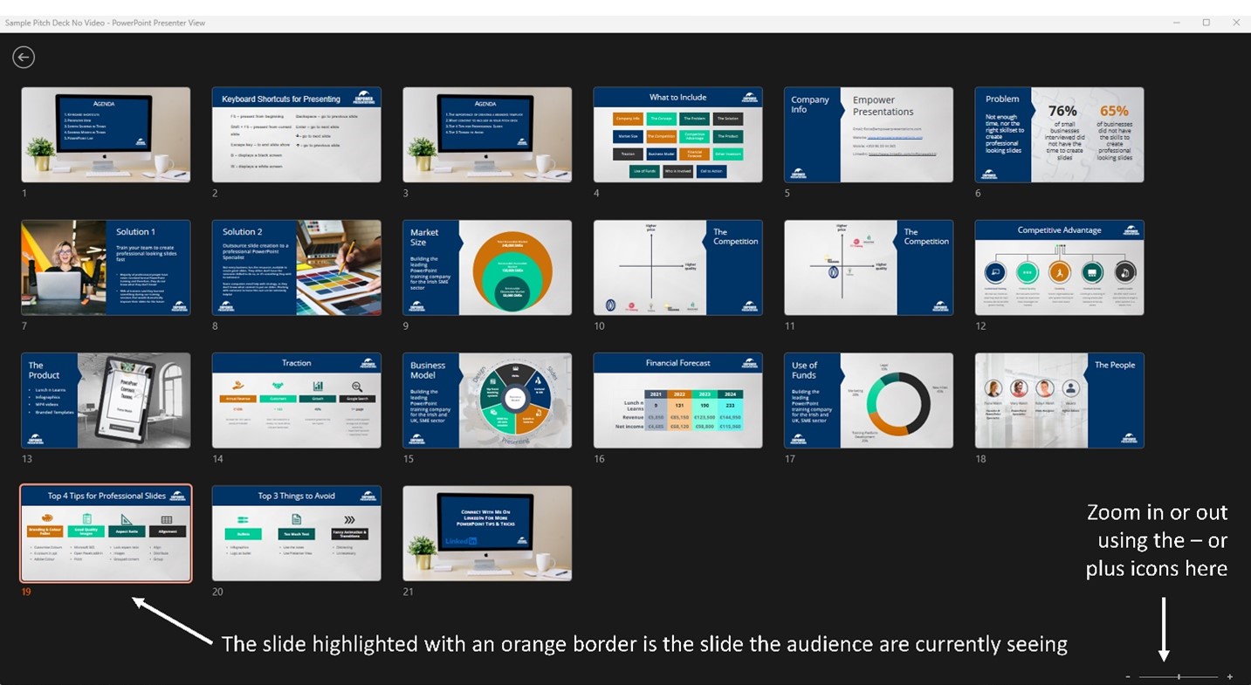Open the Business Model slide

[486, 400]
